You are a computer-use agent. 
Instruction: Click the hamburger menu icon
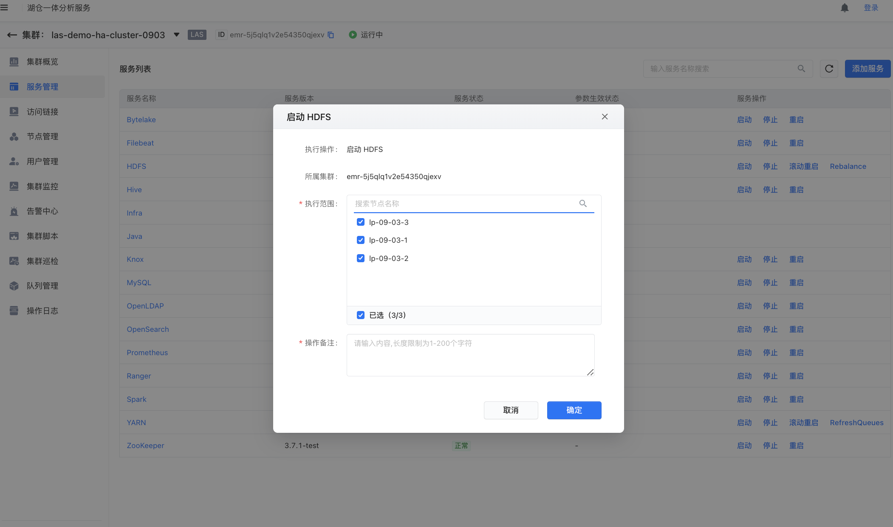pos(5,8)
